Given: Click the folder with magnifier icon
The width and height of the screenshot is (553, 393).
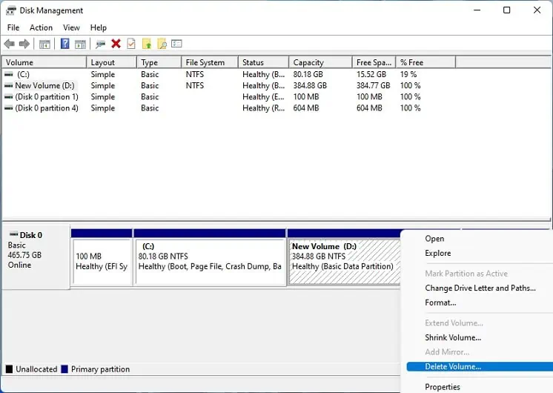Looking at the screenshot, I should click(162, 44).
